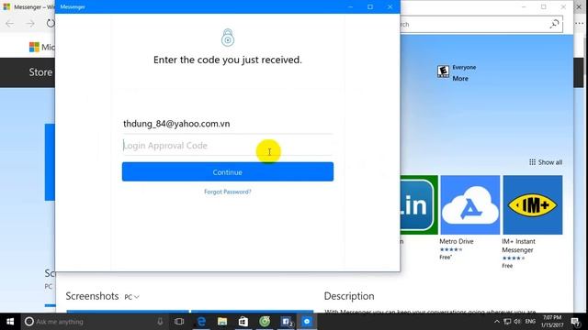Click the Microsoft logo in the Store page
588x330 pixels.
pyautogui.click(x=35, y=47)
